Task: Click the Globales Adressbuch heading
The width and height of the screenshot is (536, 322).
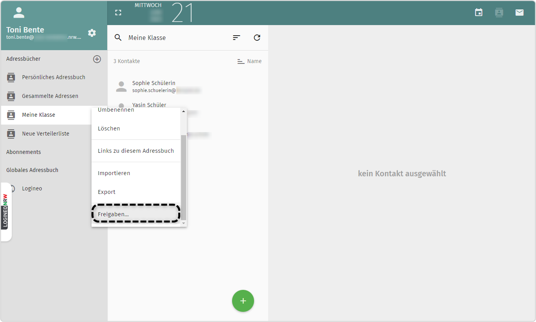Action: (x=32, y=170)
